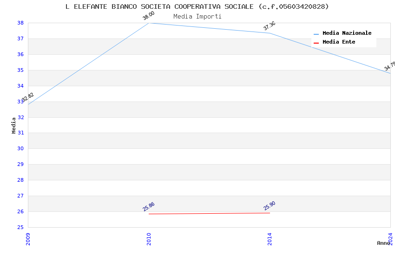Click the 2024 x-axis year label
Viewport: 395px width, 255px height.
pyautogui.click(x=390, y=239)
